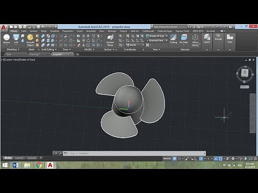This screenshot has width=258, height=193.
Task: Click the viewport controls label Custom View
Action: click(x=11, y=60)
